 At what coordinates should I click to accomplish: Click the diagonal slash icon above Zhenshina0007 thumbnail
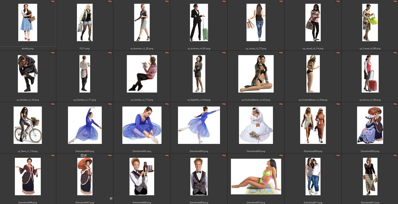tap(85, 156)
